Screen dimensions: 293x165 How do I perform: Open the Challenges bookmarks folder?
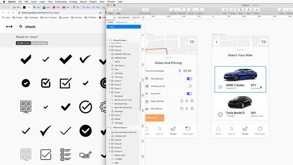(x=32, y=17)
